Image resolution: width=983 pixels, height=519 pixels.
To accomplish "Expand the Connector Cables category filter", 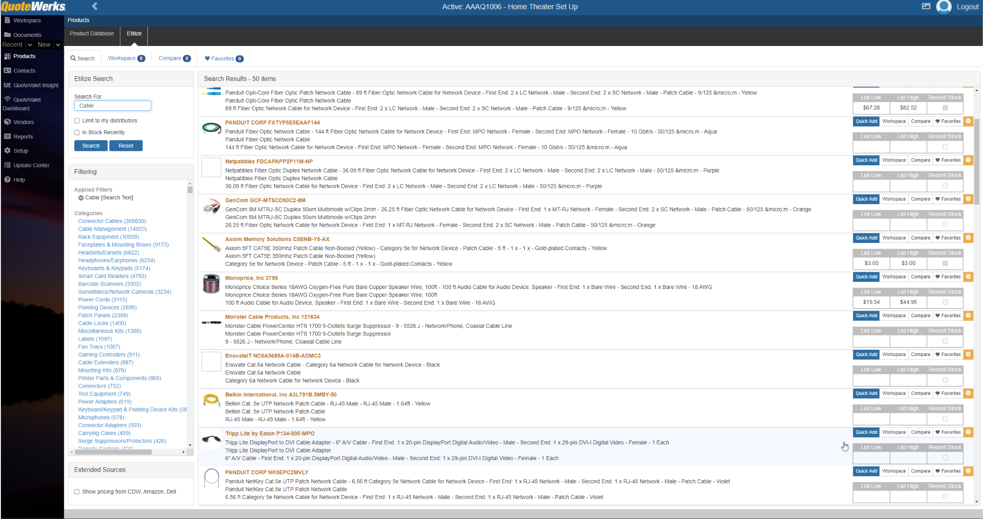I will (112, 220).
